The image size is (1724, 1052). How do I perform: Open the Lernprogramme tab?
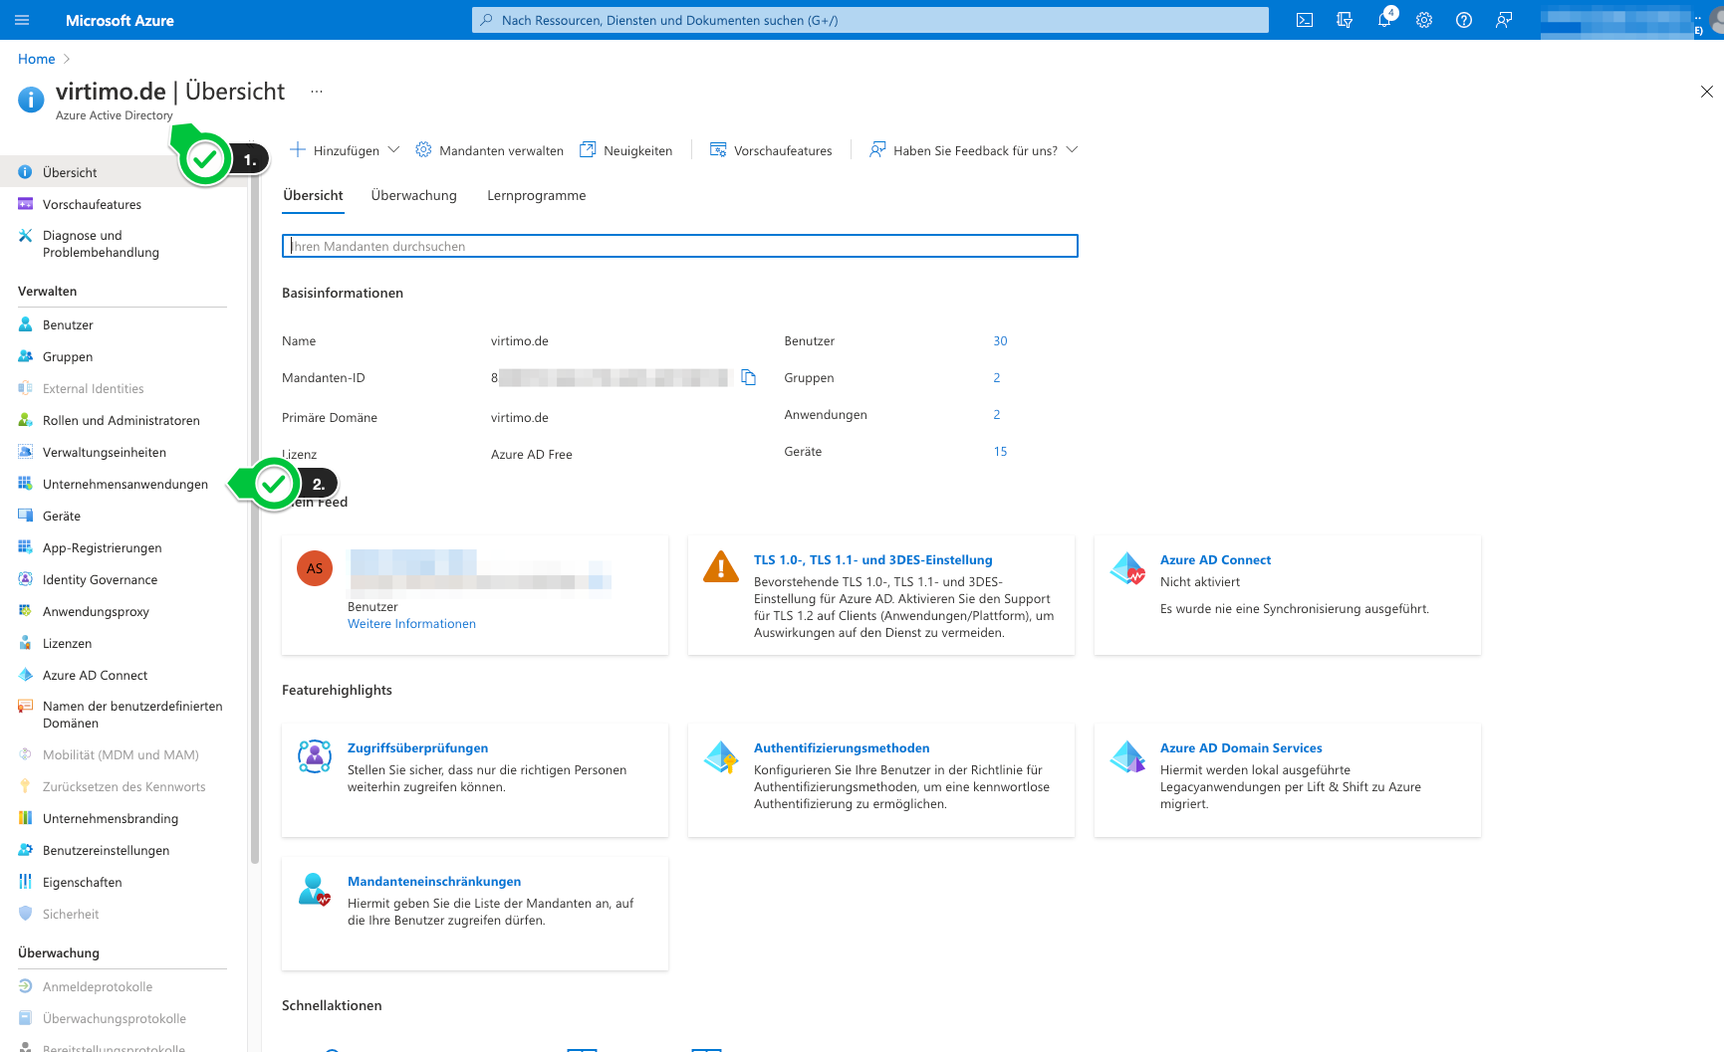click(x=536, y=195)
